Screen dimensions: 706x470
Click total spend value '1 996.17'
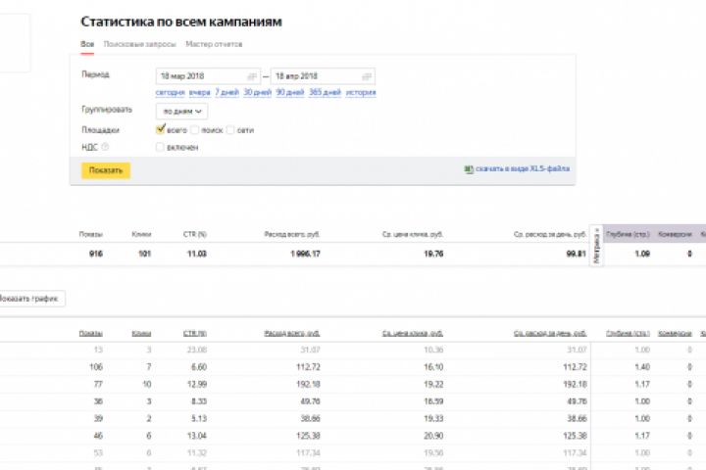tap(305, 254)
